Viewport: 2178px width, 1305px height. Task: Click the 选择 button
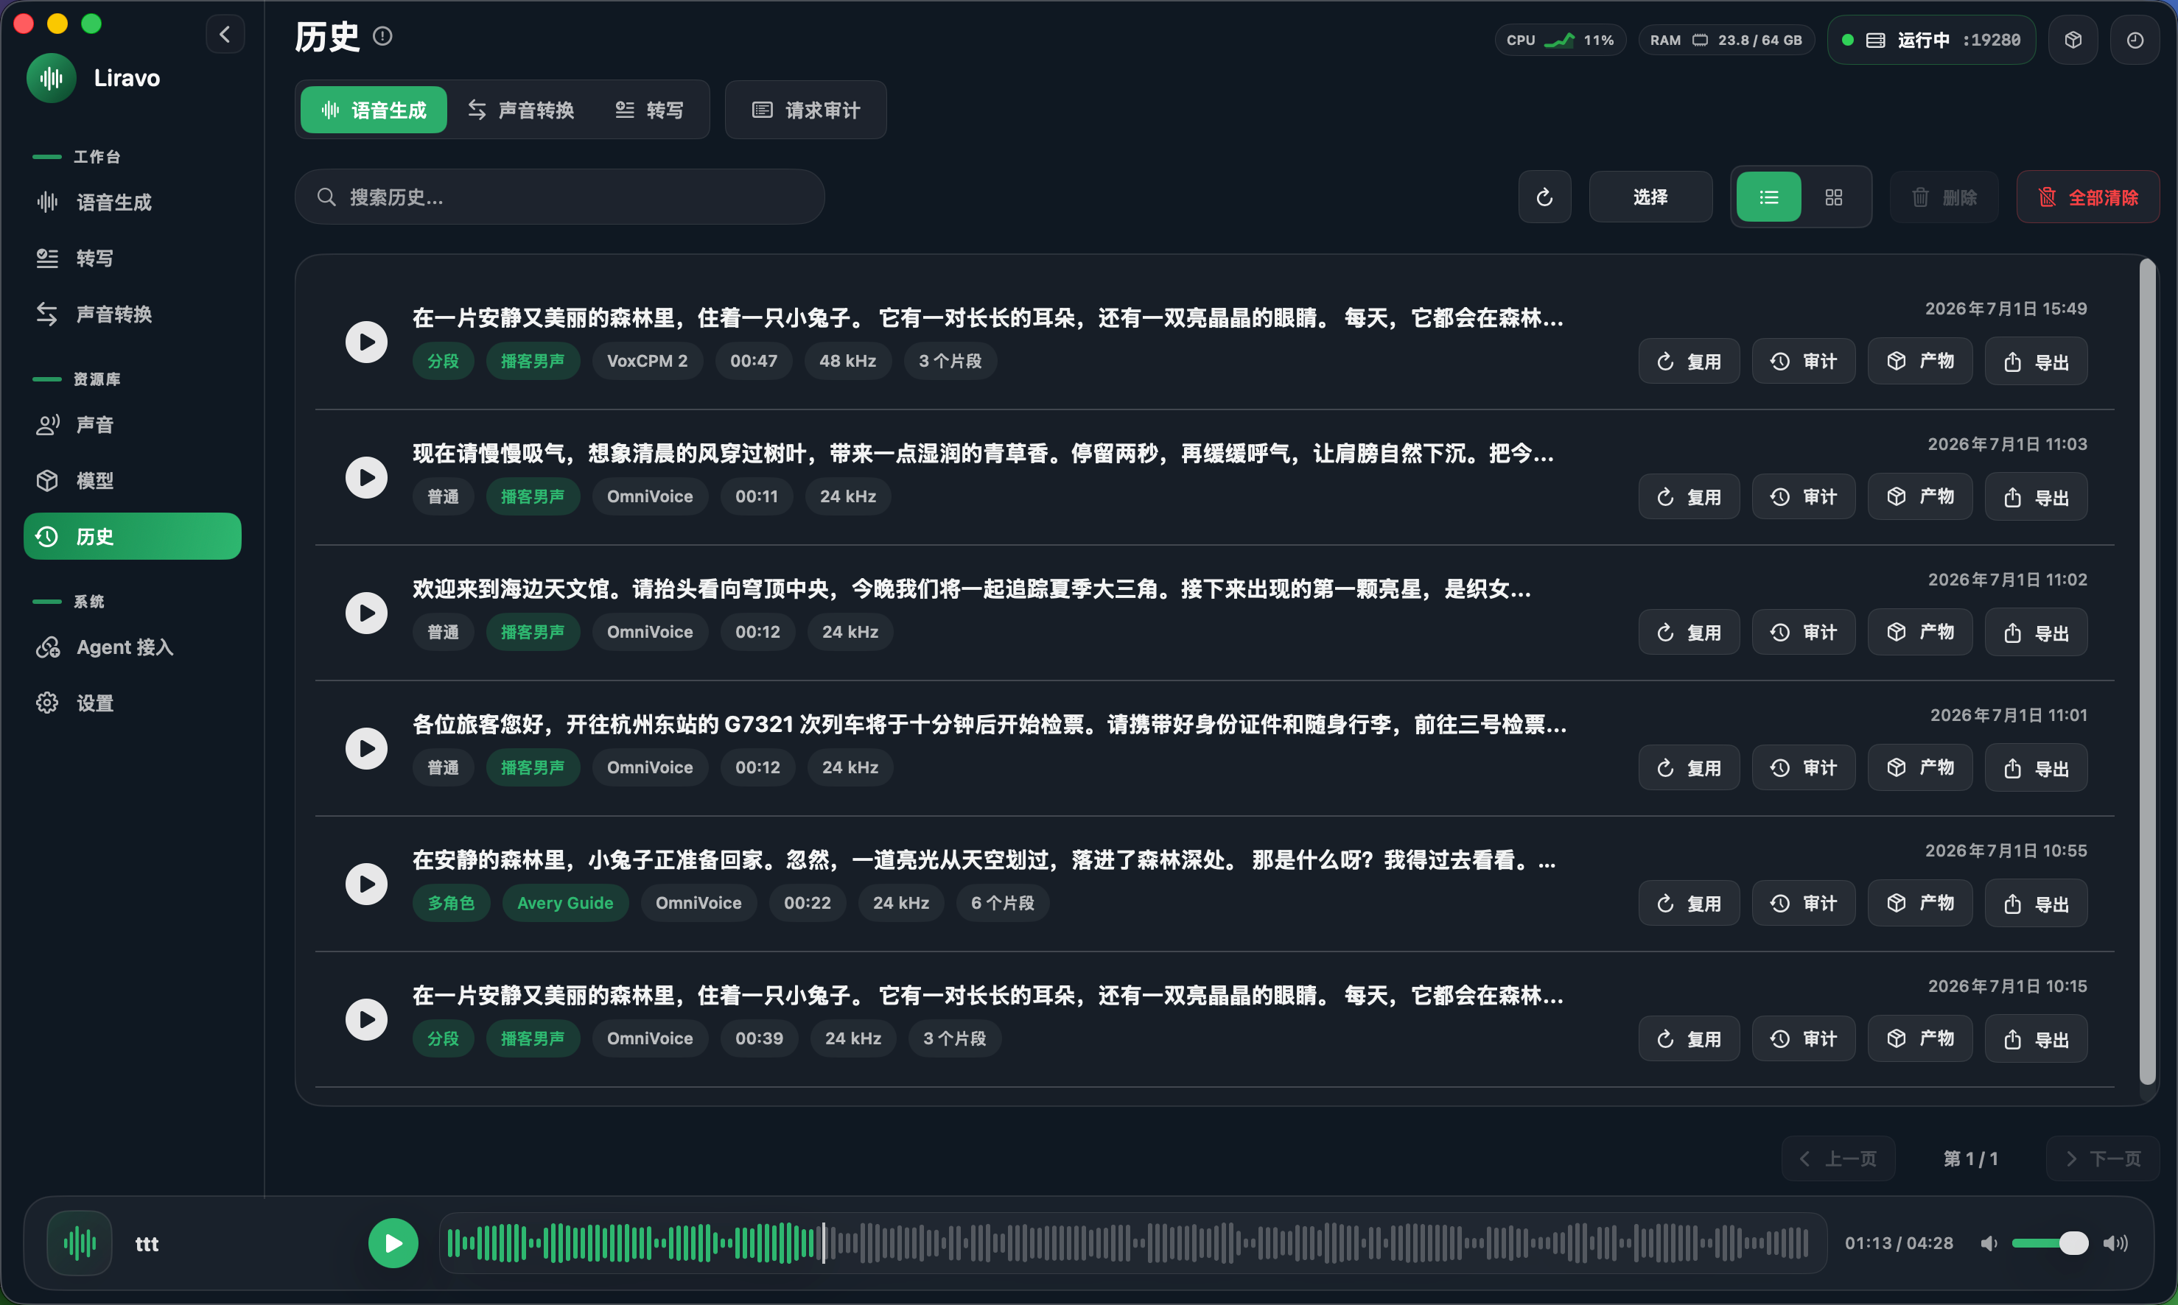point(1650,197)
